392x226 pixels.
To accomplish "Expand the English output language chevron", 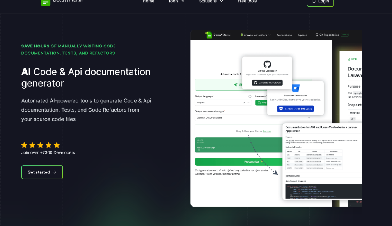I will (x=248, y=103).
